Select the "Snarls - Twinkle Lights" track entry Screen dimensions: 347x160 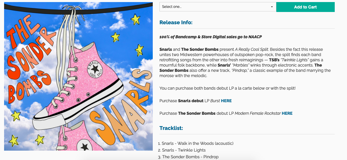coord(184,150)
